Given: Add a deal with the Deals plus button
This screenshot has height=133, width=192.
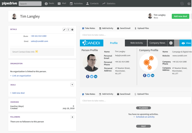Looking at the screenshot, I should click(x=72, y=85).
